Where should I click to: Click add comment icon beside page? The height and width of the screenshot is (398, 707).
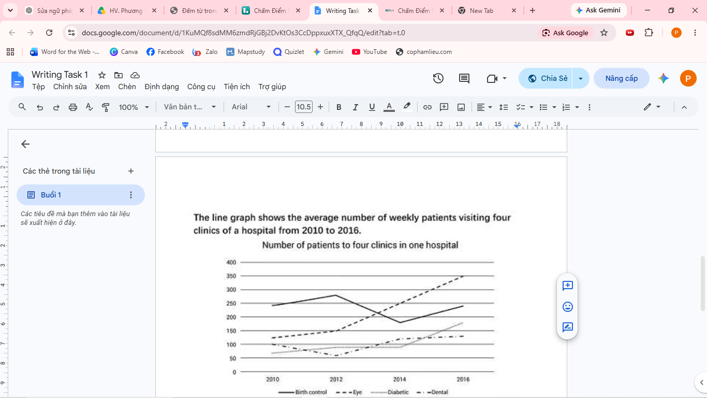click(x=567, y=286)
